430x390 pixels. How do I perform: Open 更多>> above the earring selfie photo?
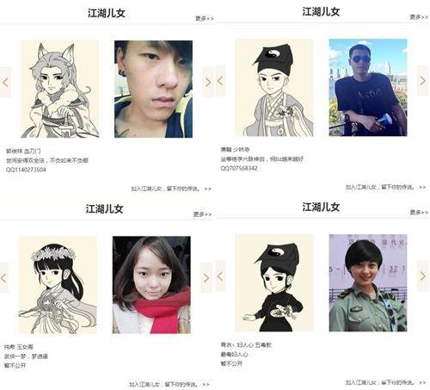[205, 19]
